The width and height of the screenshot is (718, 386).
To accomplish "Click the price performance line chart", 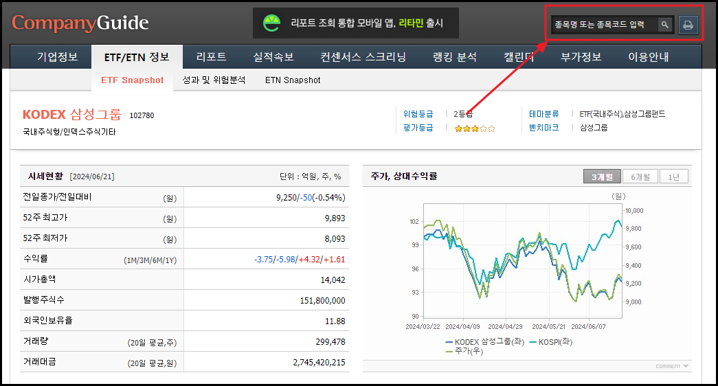I will tap(522, 261).
